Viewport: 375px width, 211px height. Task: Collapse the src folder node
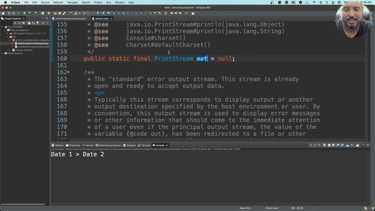click(x=7, y=37)
